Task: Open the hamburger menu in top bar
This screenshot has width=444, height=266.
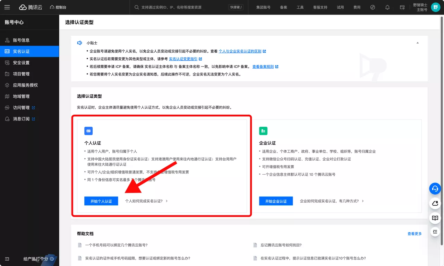Action: pyautogui.click(x=7, y=7)
